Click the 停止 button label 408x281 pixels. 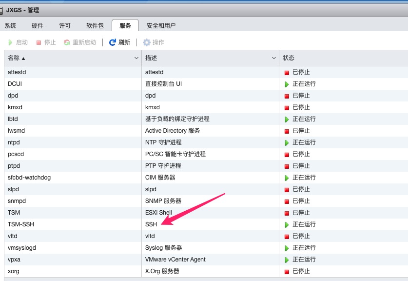pyautogui.click(x=50, y=42)
